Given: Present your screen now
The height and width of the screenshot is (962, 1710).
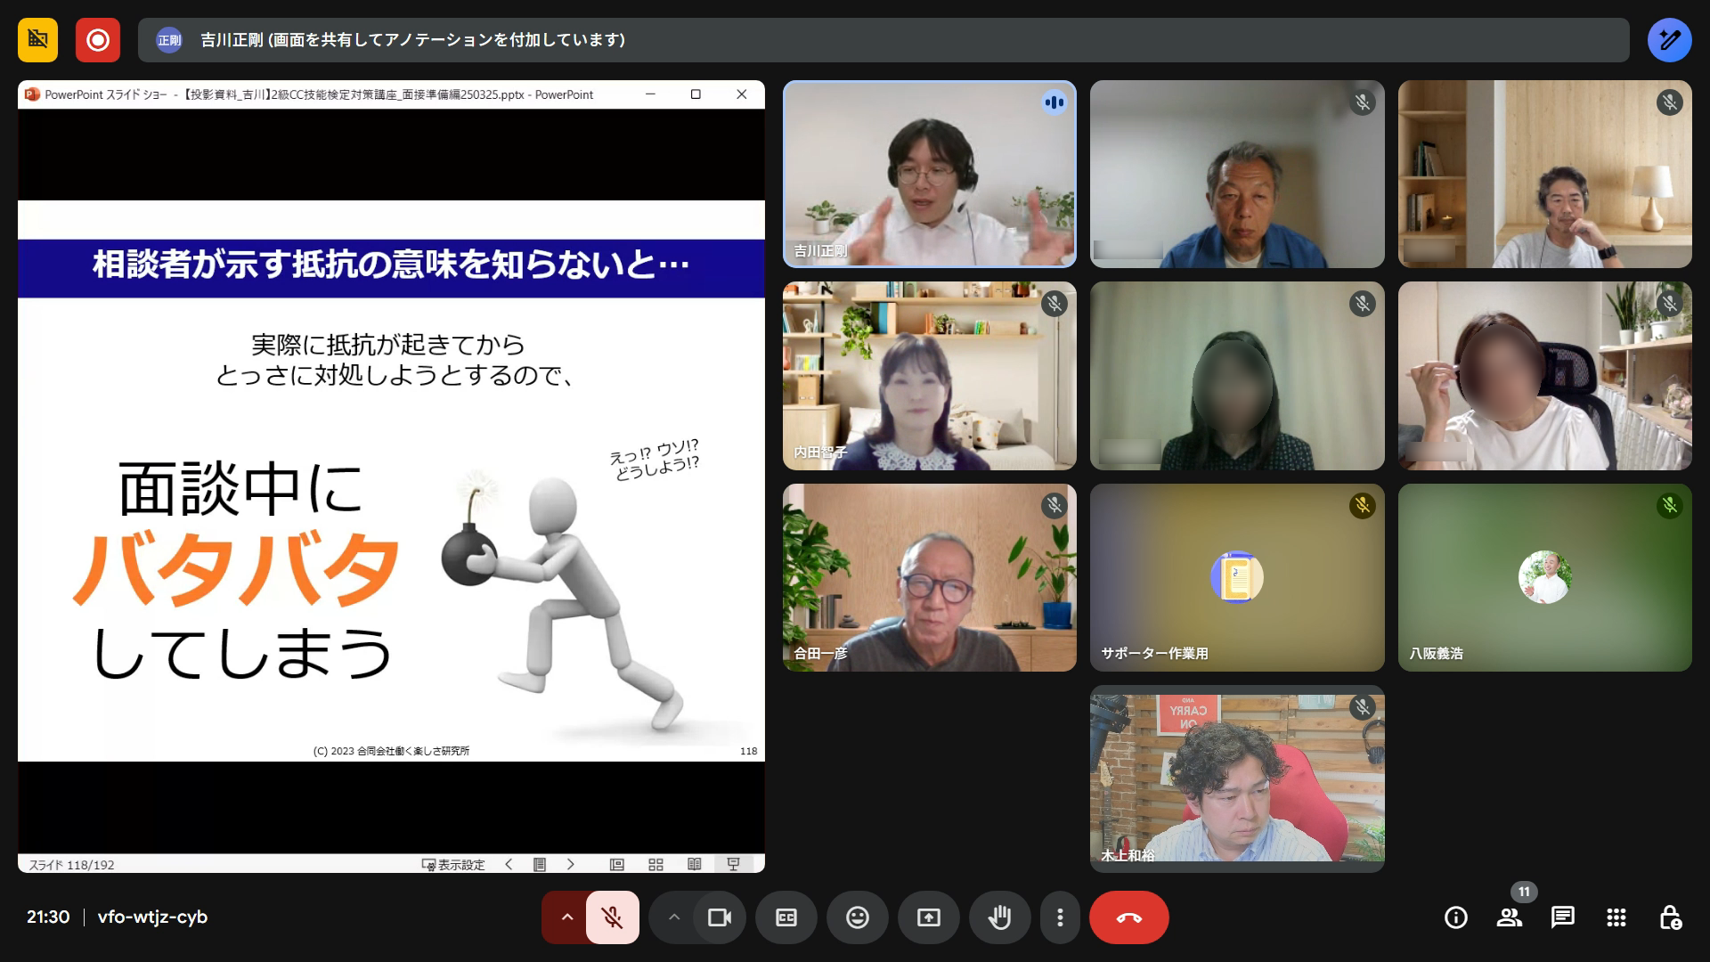Looking at the screenshot, I should 928,917.
